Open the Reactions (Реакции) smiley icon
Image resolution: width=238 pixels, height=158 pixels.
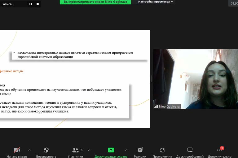[x=140, y=150]
